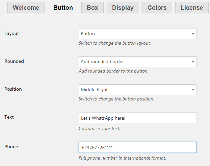This screenshot has height=166, width=210.
Task: Click the Phone field label
Action: pyautogui.click(x=11, y=147)
